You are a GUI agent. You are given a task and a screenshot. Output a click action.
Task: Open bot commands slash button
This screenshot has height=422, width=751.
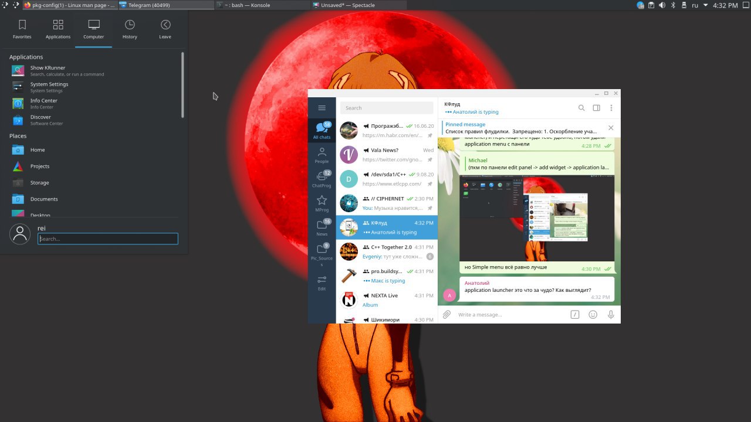tap(575, 315)
